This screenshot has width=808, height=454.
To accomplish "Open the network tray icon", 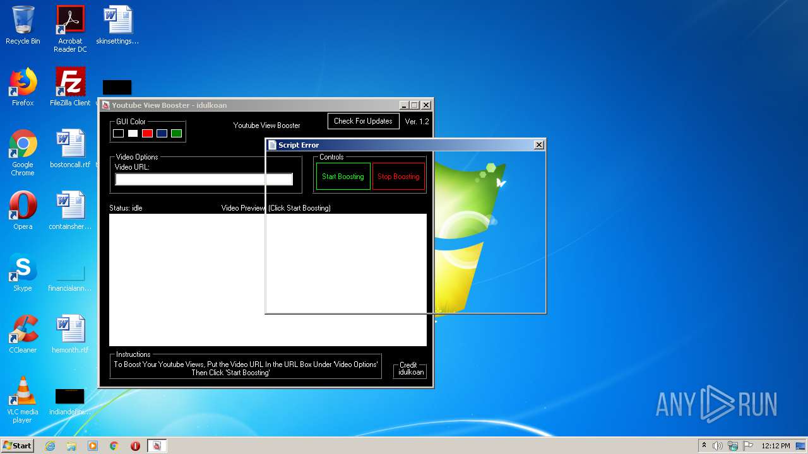I will click(733, 446).
